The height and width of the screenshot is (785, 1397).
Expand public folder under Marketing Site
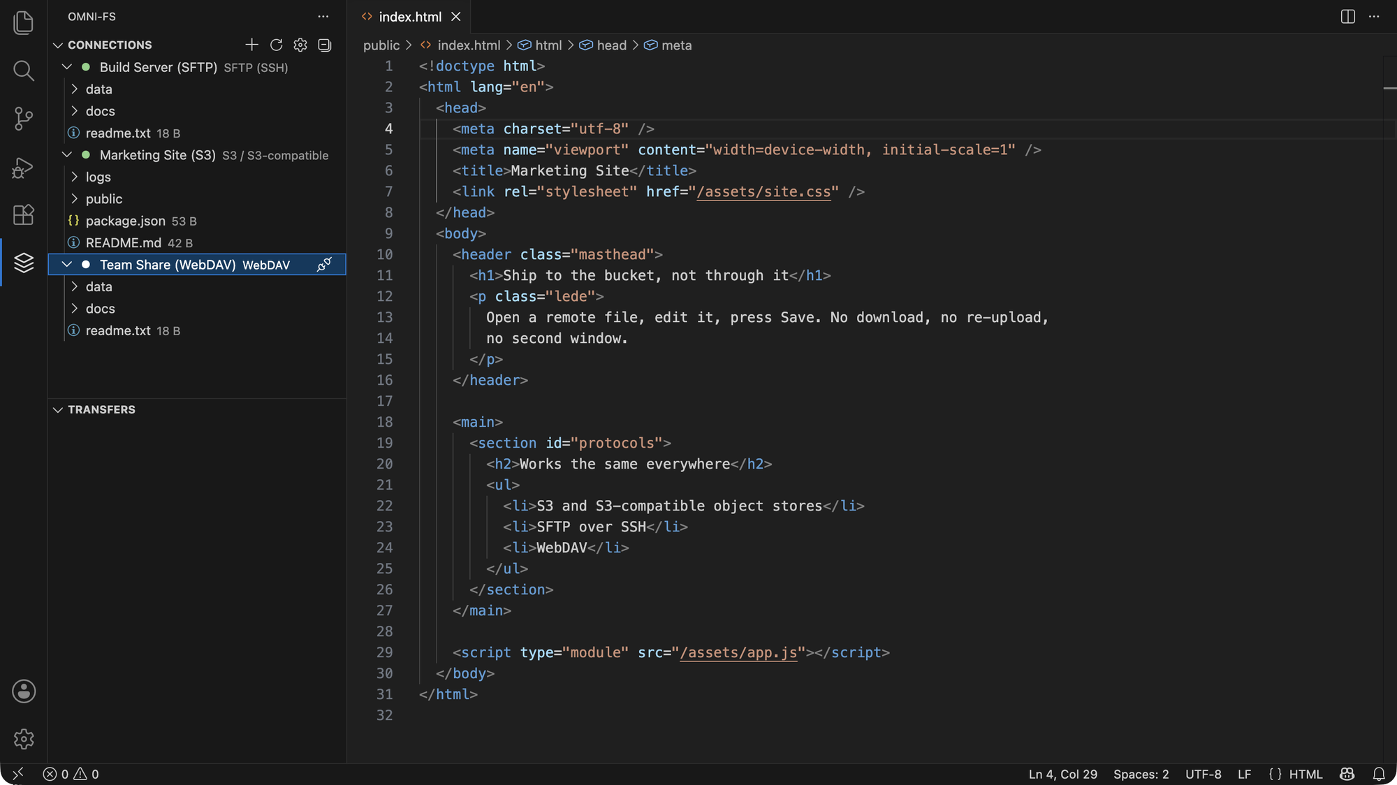click(75, 198)
